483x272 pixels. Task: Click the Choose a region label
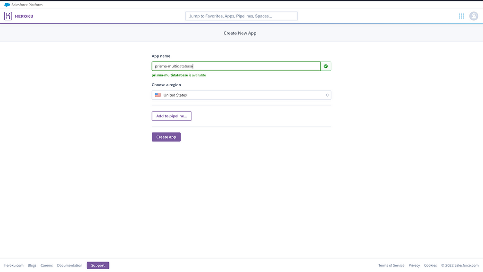[167, 85]
